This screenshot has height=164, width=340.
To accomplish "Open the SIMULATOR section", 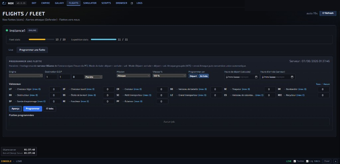I will (x=90, y=3).
